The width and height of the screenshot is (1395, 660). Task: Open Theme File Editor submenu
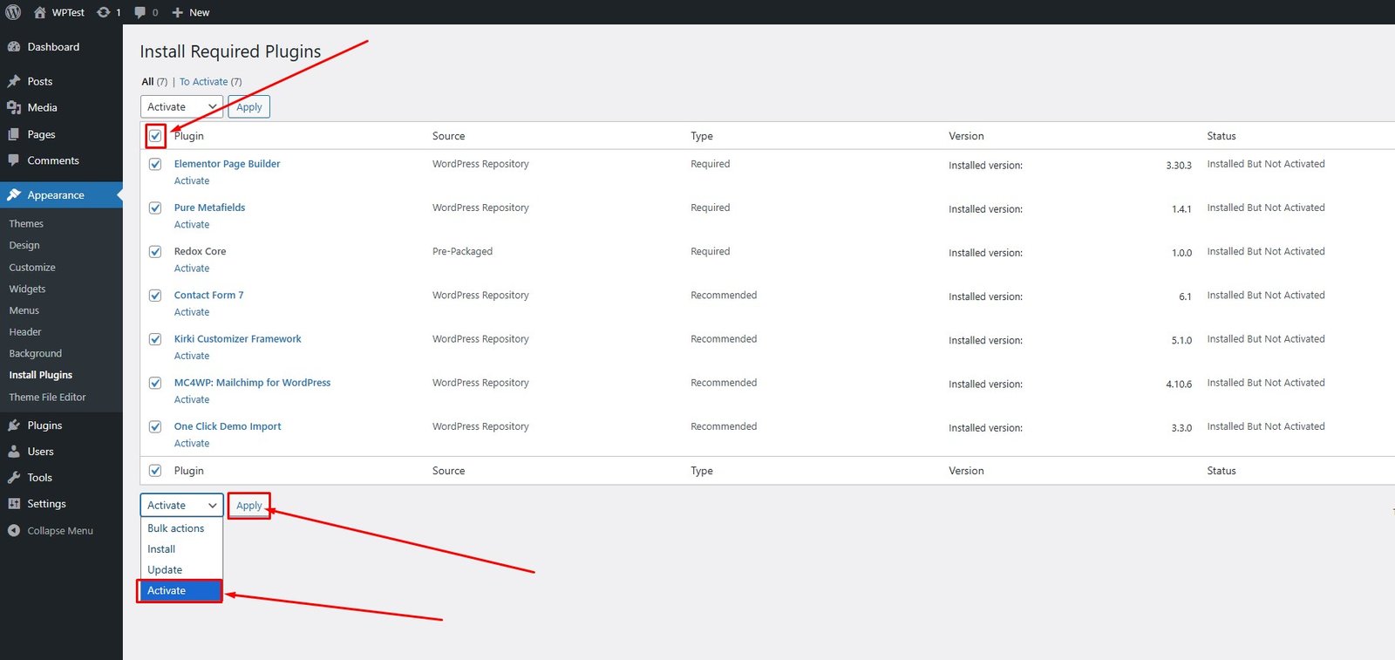click(47, 397)
